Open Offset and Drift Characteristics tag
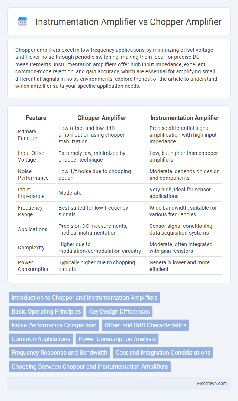This screenshot has width=238, height=401. click(x=145, y=325)
